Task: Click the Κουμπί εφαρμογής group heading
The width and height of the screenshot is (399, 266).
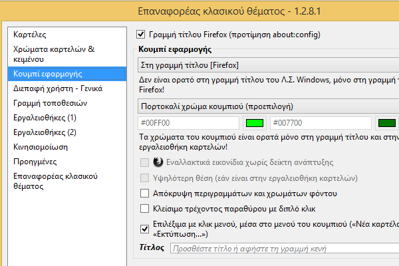Action: pyautogui.click(x=175, y=49)
